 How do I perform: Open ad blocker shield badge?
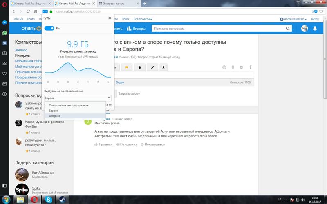click(x=315, y=11)
